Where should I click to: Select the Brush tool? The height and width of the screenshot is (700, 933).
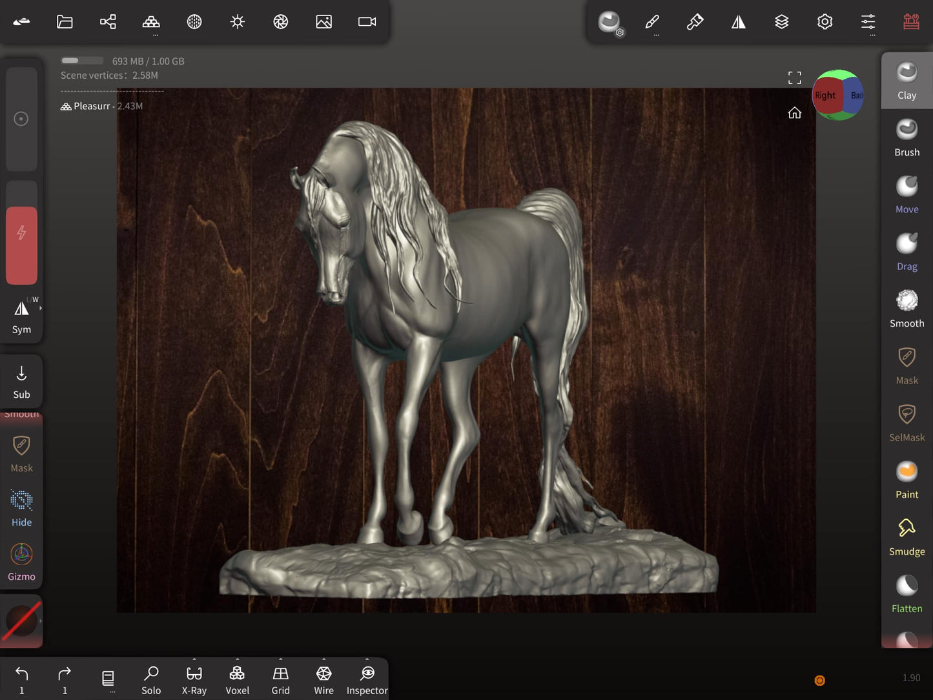click(x=907, y=138)
